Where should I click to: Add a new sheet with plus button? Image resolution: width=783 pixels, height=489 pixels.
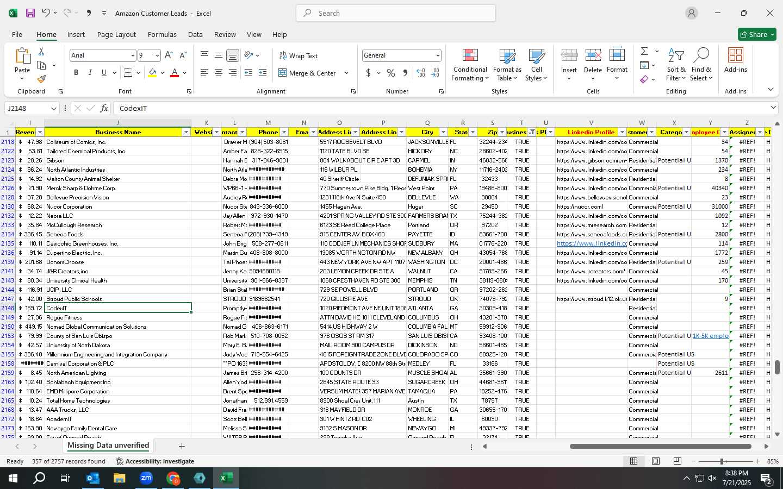(x=182, y=446)
